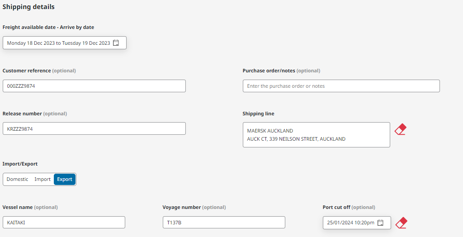Switch to the Import option
Screen dimensions: 463x237
point(43,180)
